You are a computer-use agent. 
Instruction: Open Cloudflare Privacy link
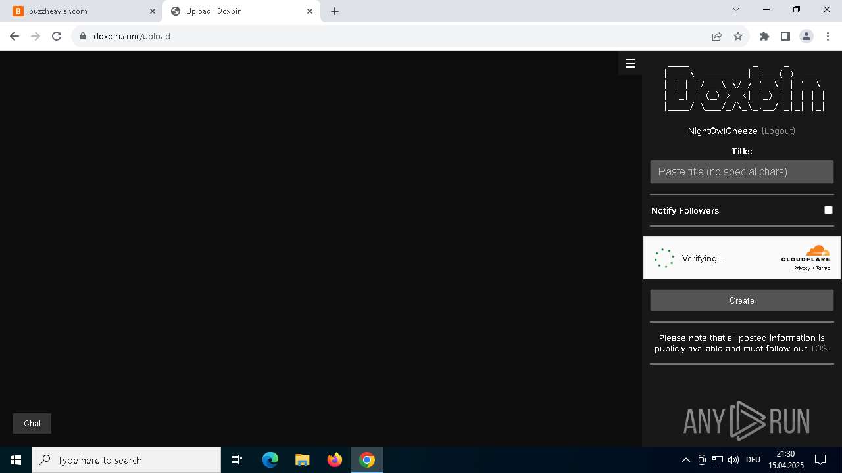(802, 268)
